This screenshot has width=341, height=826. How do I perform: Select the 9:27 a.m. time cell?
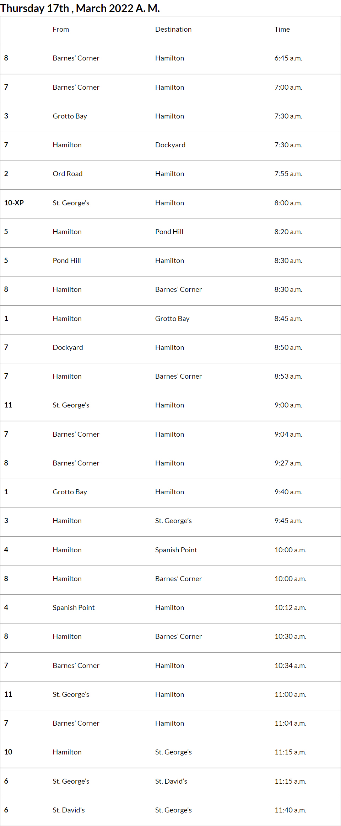[x=288, y=463]
